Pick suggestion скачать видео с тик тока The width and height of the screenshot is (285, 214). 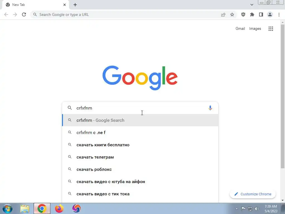140,194
